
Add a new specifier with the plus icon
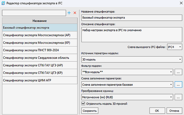click(69, 13)
